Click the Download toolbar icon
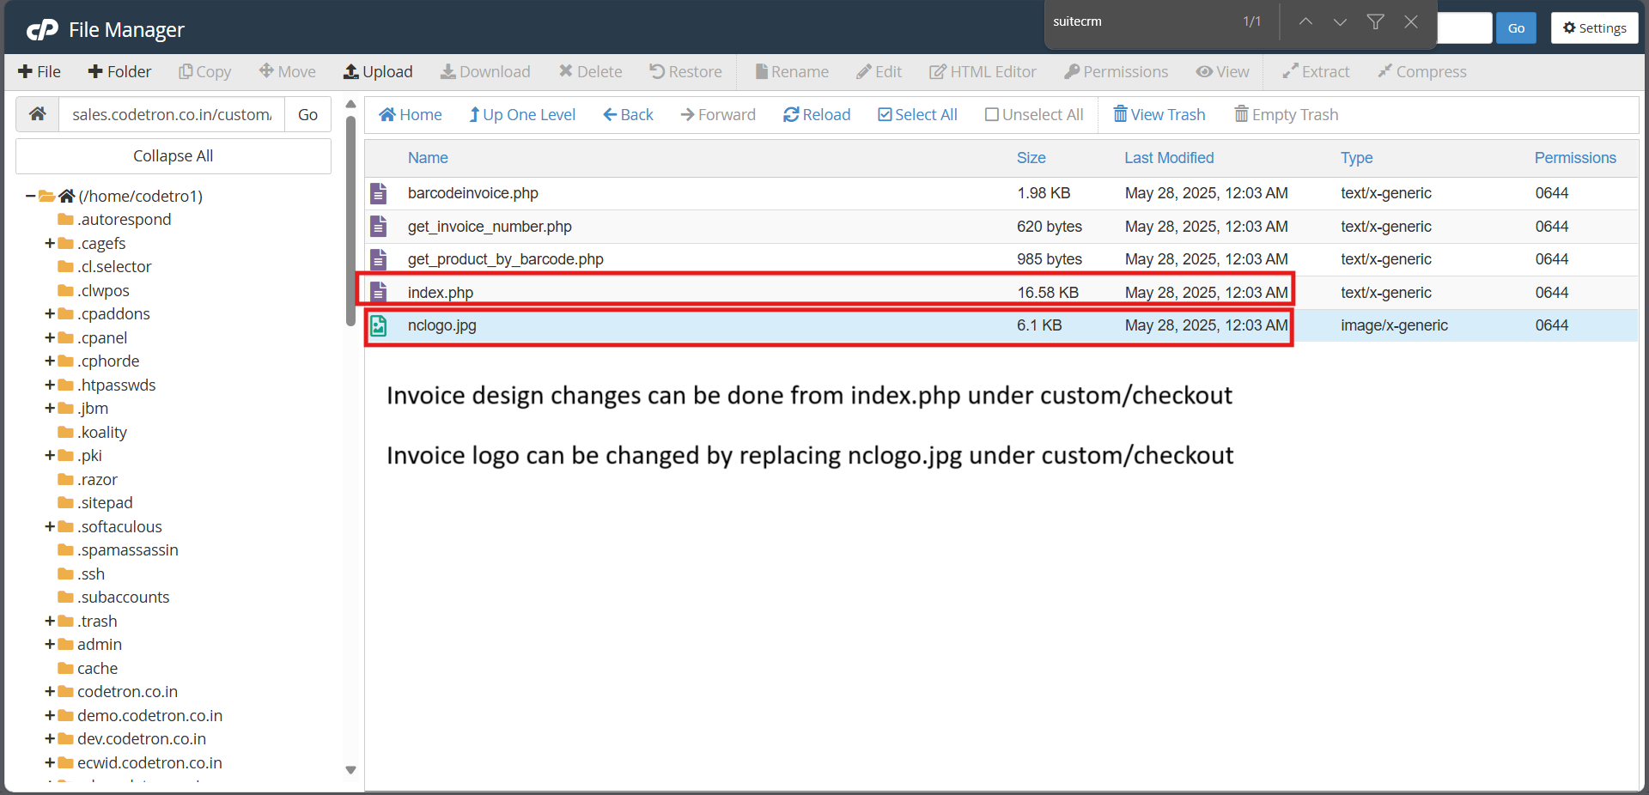Image resolution: width=1649 pixels, height=795 pixels. coord(447,72)
